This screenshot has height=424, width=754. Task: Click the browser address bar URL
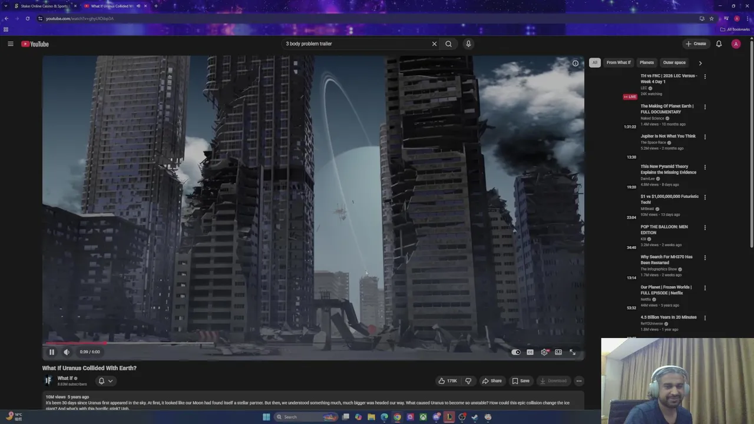tap(80, 18)
